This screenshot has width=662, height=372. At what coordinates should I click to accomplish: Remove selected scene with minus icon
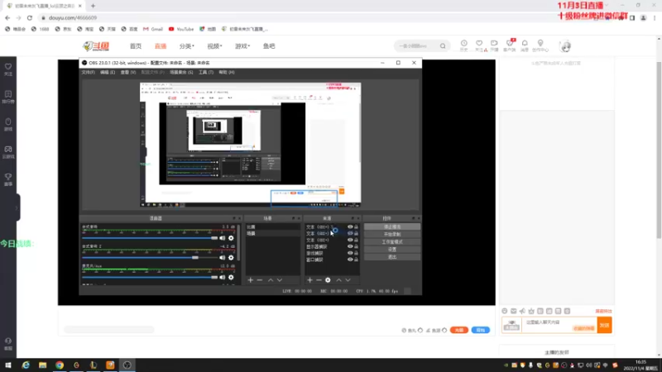pos(260,280)
